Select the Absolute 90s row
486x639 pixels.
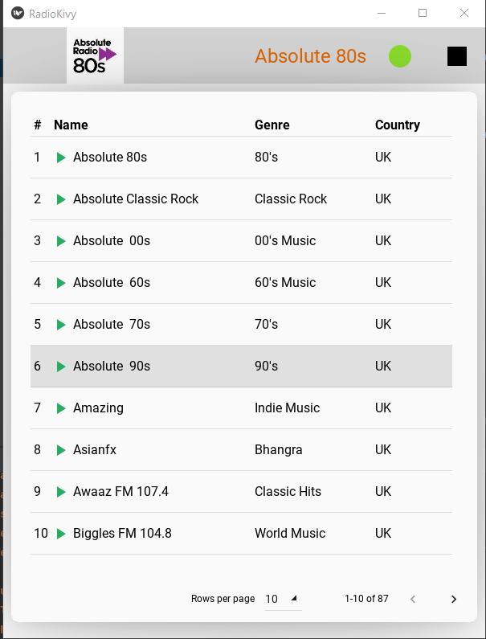[x=241, y=367]
